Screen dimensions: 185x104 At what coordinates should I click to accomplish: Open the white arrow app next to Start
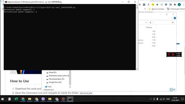(9, 99)
